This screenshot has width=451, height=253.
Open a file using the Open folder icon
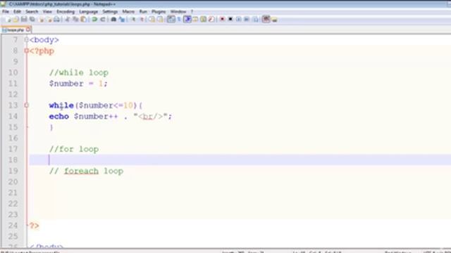[x=16, y=20]
